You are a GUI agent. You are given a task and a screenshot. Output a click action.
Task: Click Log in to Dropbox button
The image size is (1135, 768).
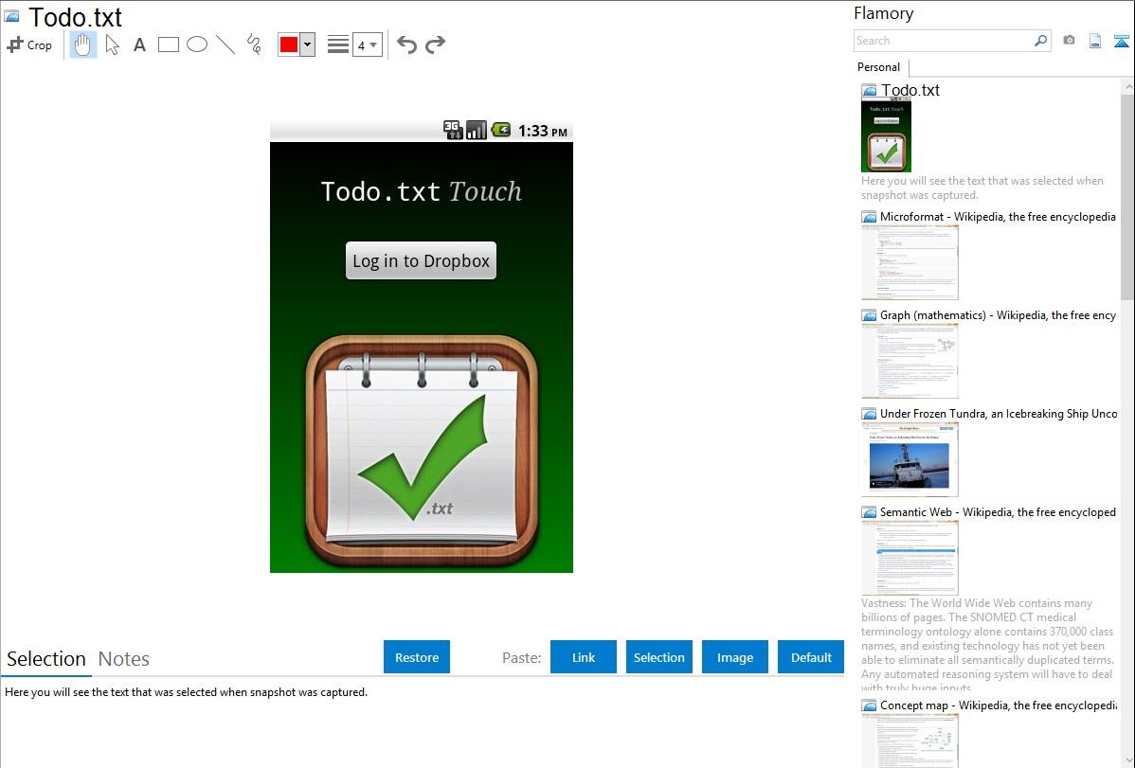[422, 260]
